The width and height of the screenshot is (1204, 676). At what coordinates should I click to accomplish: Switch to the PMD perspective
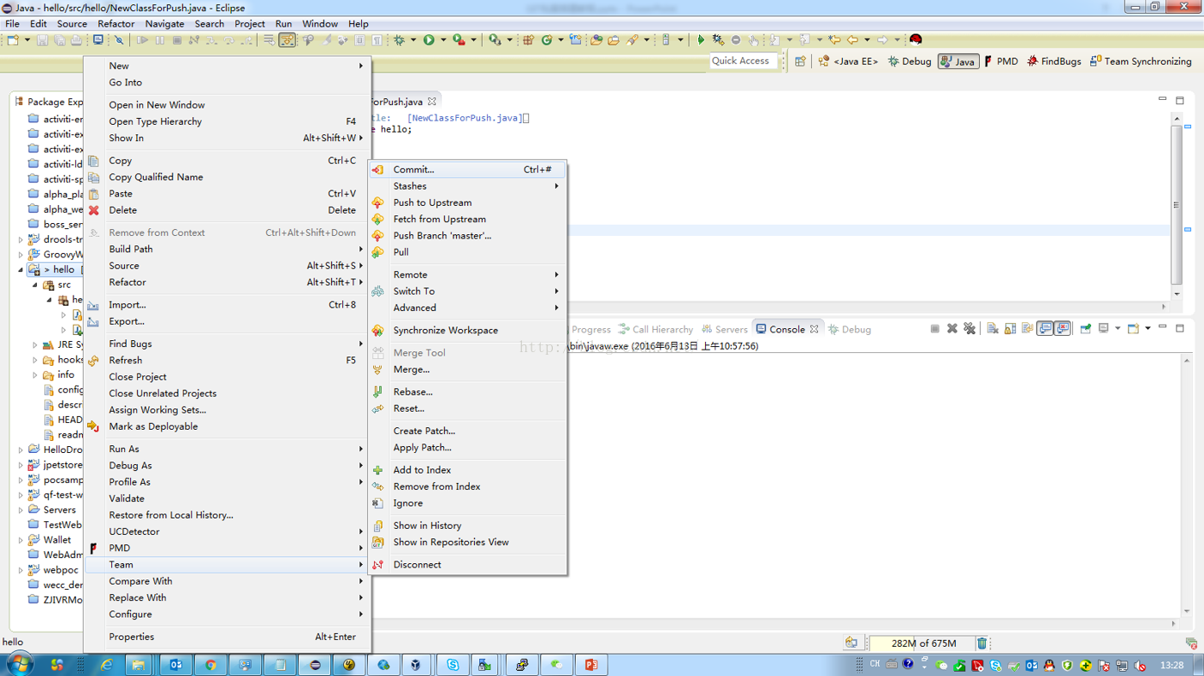point(1001,62)
